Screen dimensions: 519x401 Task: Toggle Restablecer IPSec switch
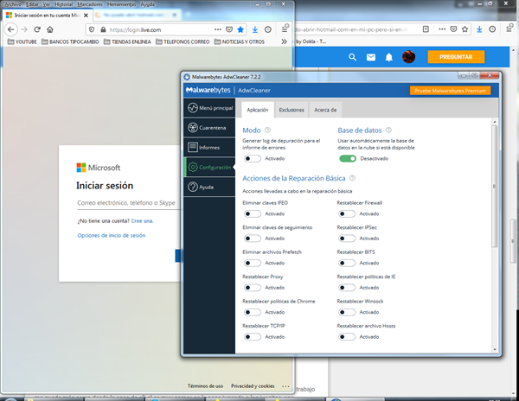(347, 239)
